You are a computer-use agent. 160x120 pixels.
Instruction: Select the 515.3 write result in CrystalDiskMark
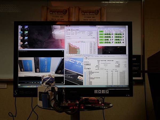(x=119, y=34)
